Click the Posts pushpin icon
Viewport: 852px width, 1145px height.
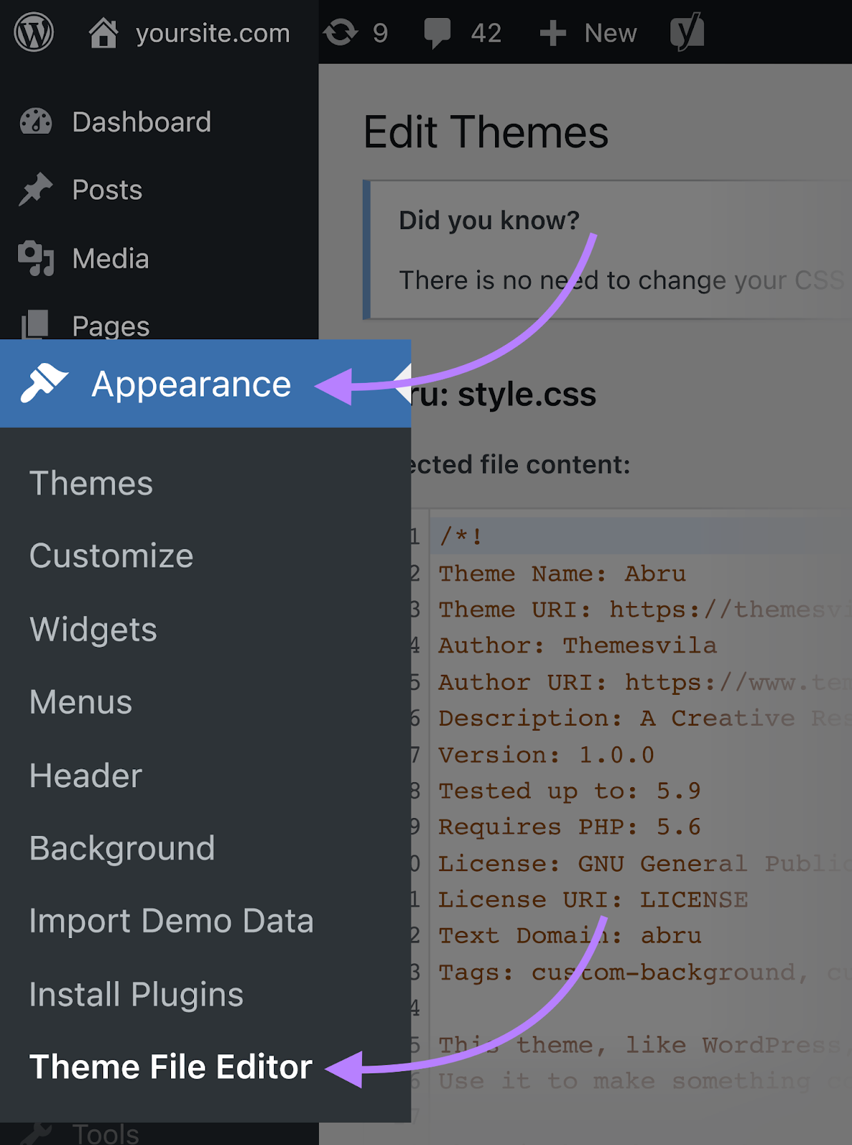[x=36, y=190]
